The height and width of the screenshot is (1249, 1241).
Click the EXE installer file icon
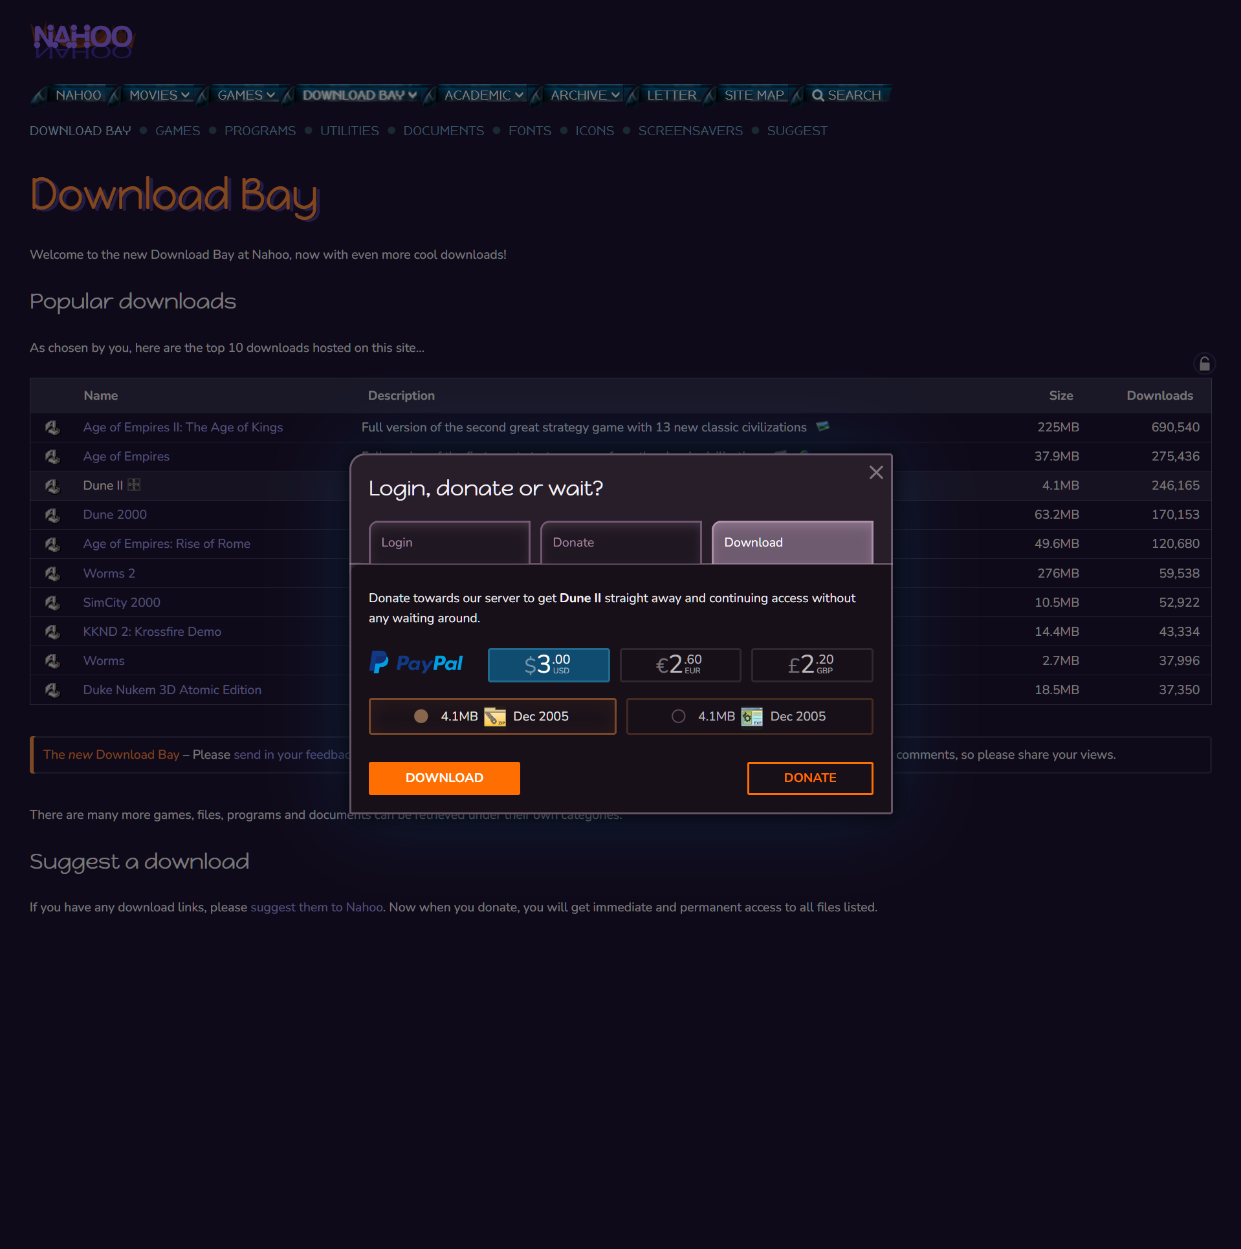point(752,717)
